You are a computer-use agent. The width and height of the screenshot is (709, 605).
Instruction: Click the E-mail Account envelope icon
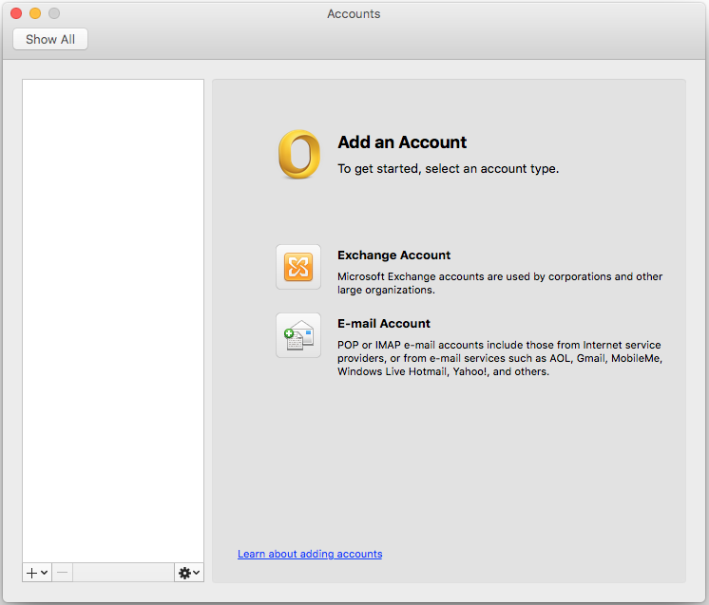[x=298, y=335]
